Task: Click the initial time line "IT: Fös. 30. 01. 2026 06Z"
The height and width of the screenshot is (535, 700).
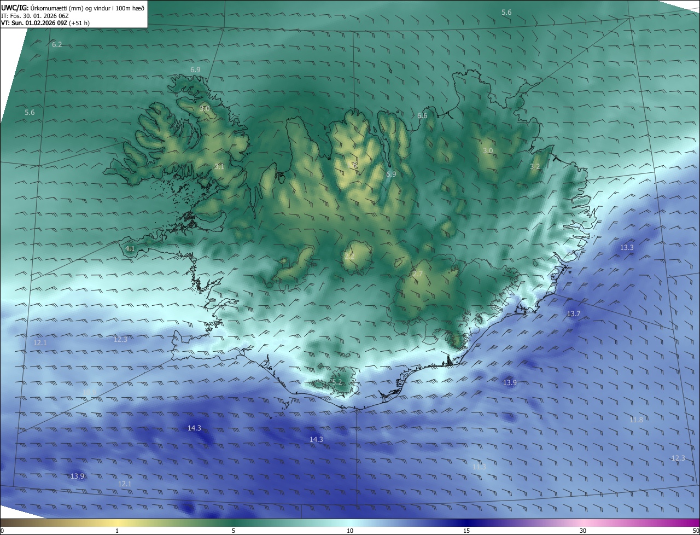Action: pos(34,16)
